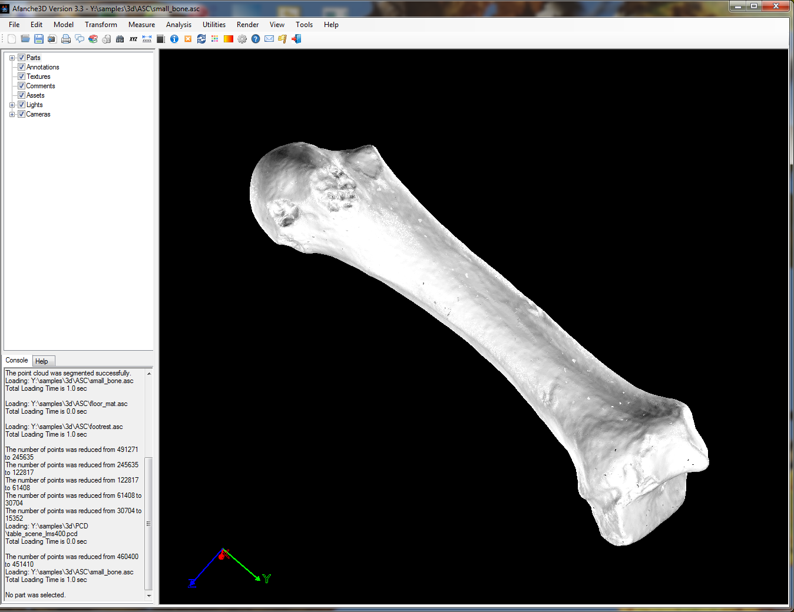The image size is (794, 612).
Task: Click the blue info icon
Action: point(174,39)
